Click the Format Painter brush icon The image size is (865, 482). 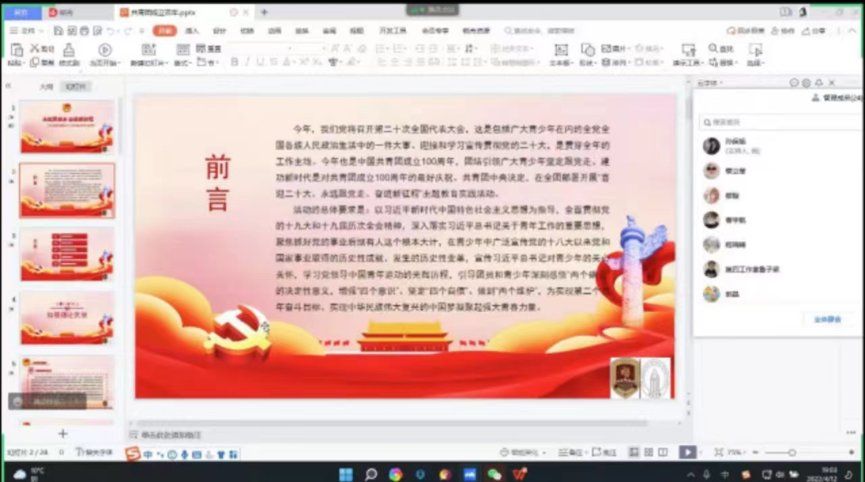point(69,51)
